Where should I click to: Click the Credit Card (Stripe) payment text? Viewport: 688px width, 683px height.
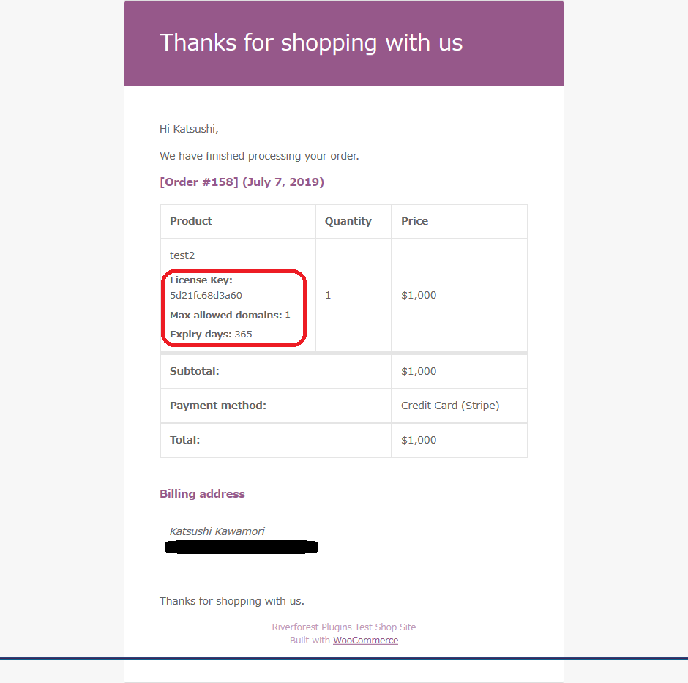pyautogui.click(x=450, y=406)
